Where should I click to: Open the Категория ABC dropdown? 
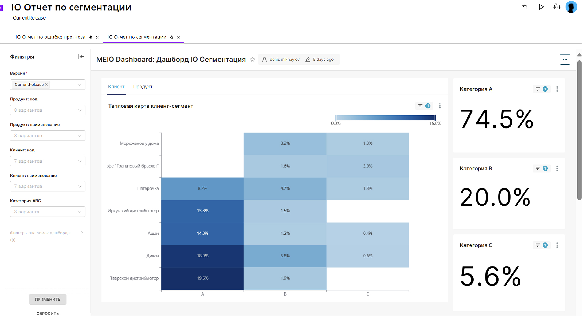click(x=48, y=212)
